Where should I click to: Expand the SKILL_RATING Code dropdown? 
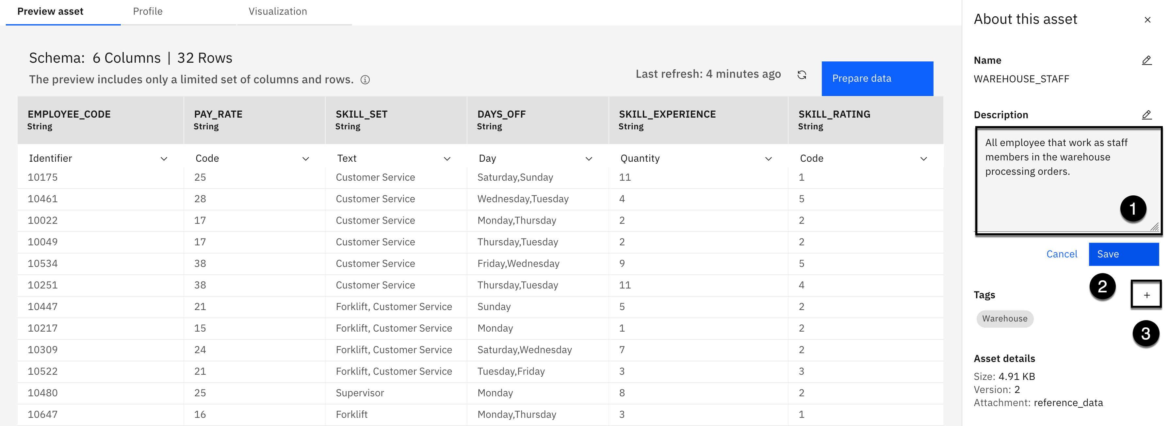[923, 158]
